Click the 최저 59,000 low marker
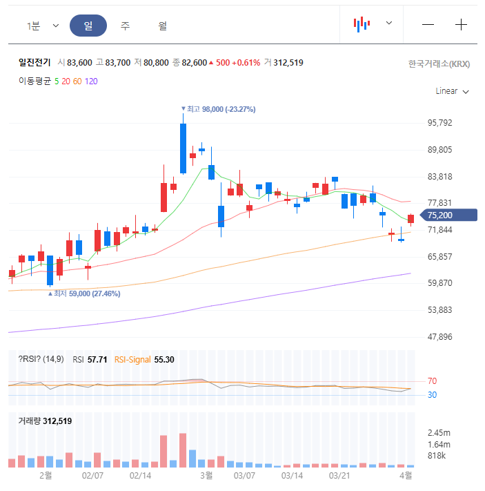The height and width of the screenshot is (491, 485). (84, 293)
